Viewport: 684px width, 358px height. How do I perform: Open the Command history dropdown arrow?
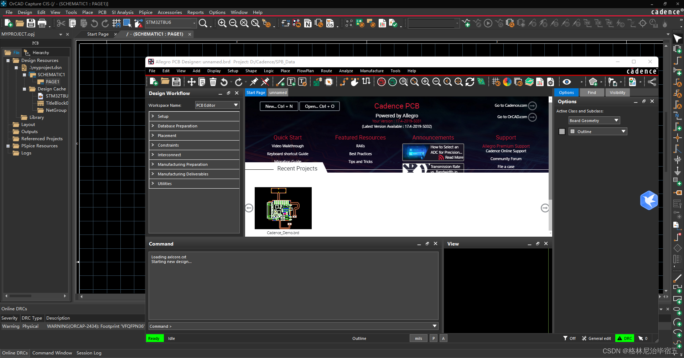pos(435,326)
